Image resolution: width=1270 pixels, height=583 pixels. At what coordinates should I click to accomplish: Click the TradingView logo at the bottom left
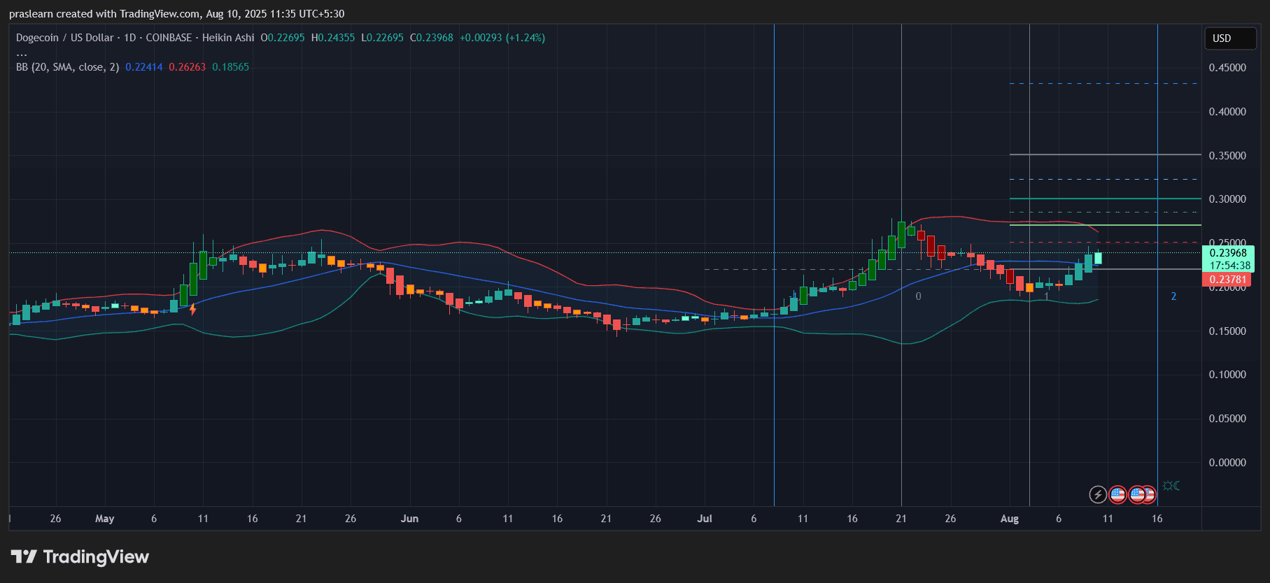[x=80, y=557]
